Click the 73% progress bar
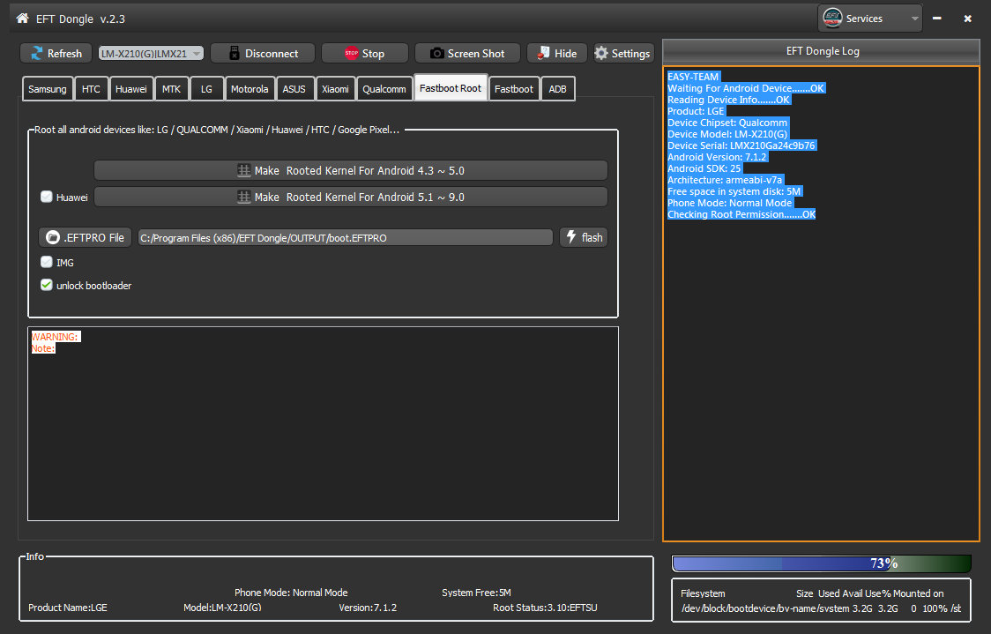 (x=822, y=563)
